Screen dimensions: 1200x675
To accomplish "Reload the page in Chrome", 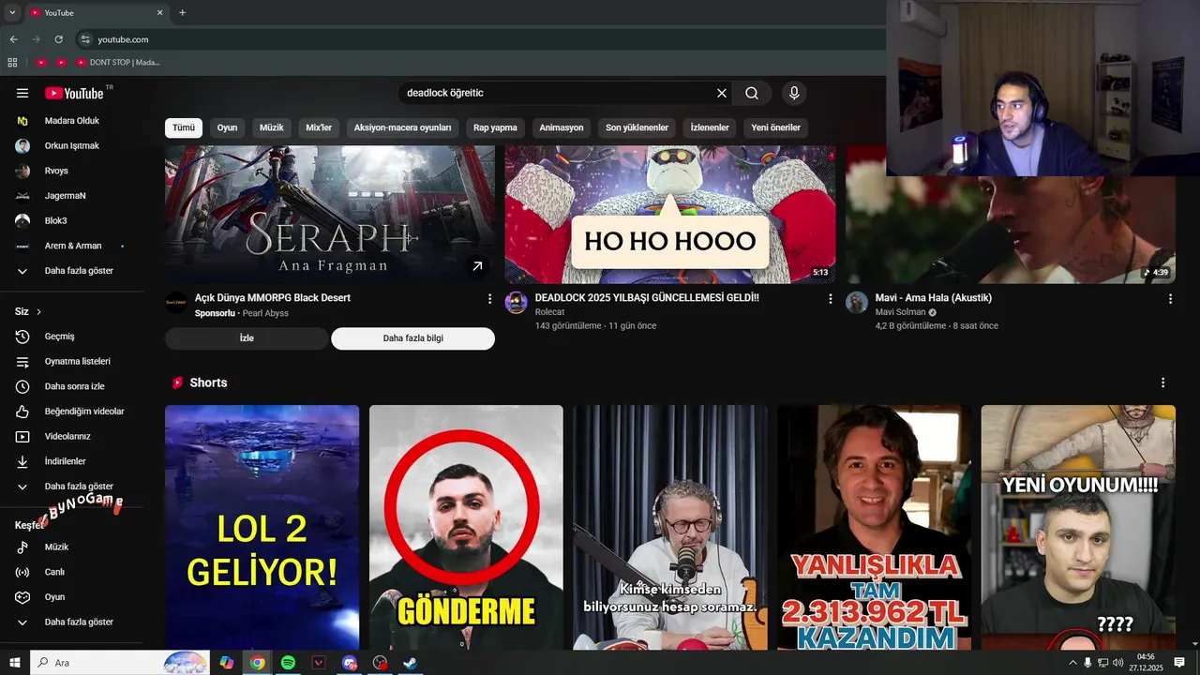I will pyautogui.click(x=58, y=39).
